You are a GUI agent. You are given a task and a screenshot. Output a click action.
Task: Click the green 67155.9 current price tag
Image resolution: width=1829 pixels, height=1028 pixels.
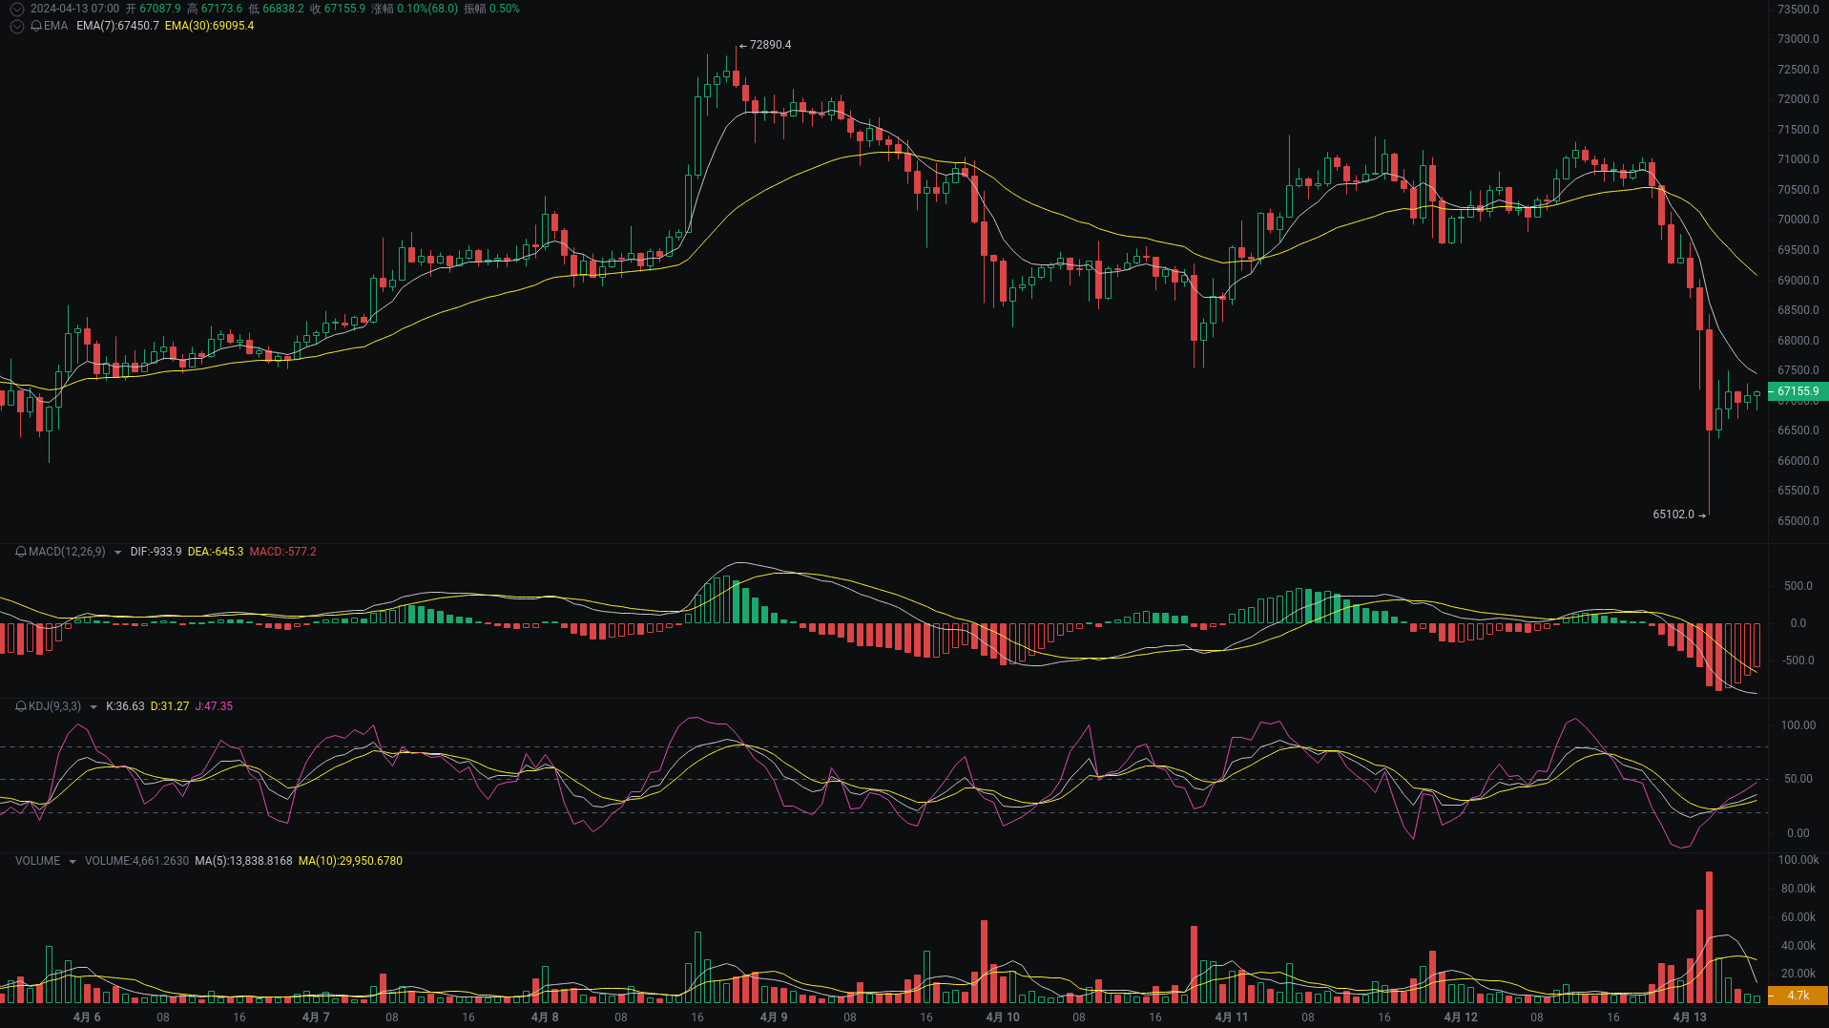1798,391
